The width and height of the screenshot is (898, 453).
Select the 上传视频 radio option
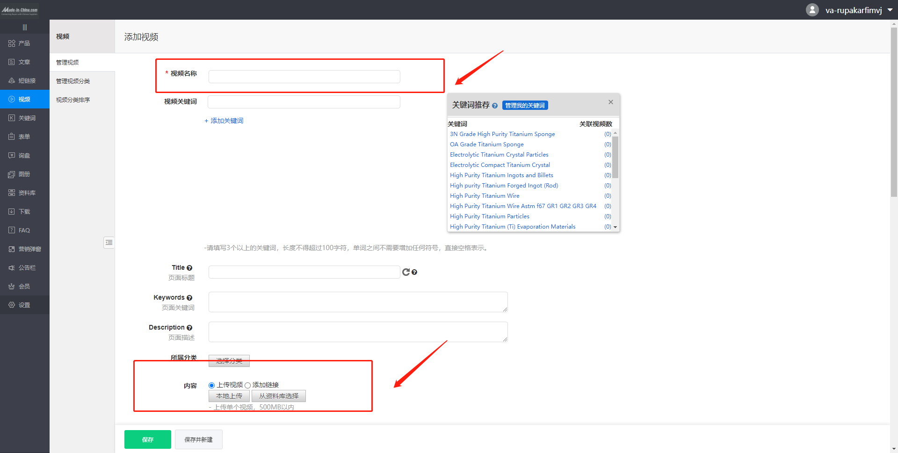tap(212, 386)
